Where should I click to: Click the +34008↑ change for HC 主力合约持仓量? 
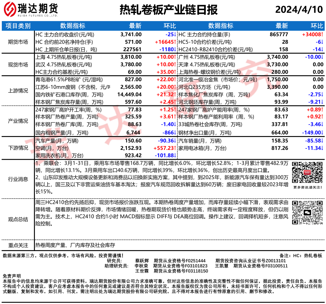[x=312, y=34]
